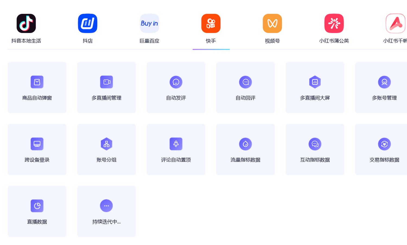The width and height of the screenshot is (407, 245).
Task: Click the 直播数据 label text
Action: 37,222
